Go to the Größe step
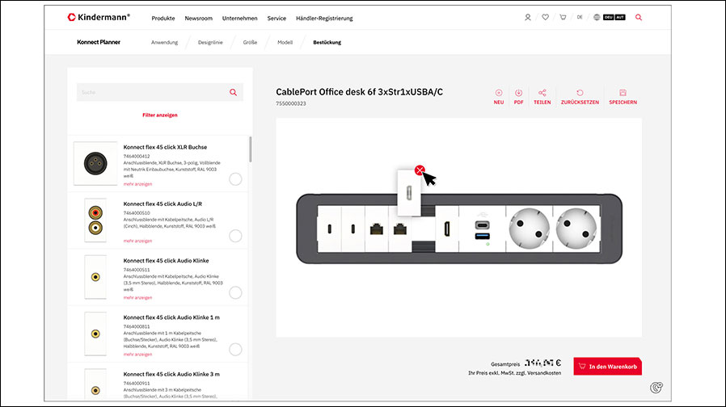726x407 pixels. coord(250,43)
